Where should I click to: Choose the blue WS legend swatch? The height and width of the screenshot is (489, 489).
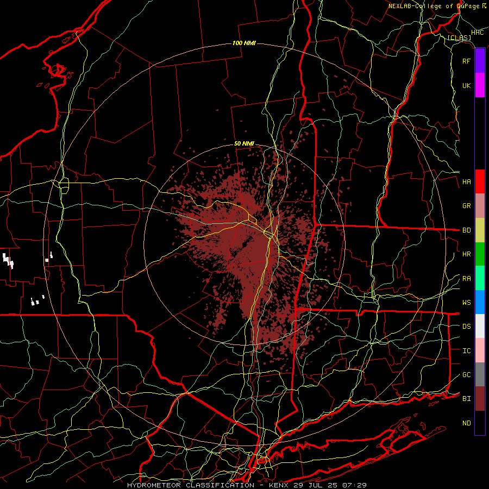point(480,302)
